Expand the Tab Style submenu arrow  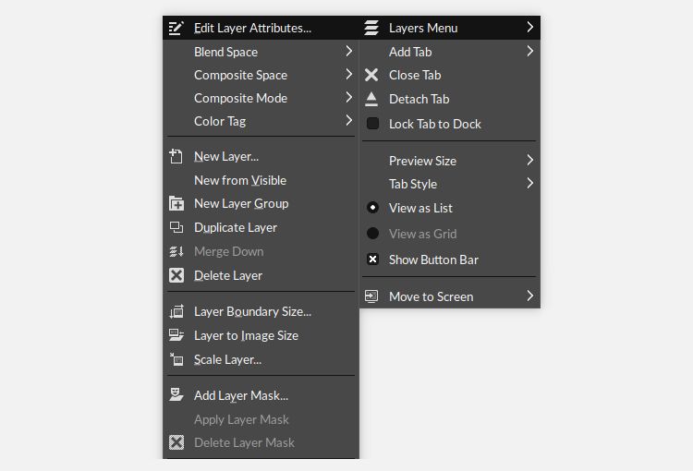click(x=530, y=183)
